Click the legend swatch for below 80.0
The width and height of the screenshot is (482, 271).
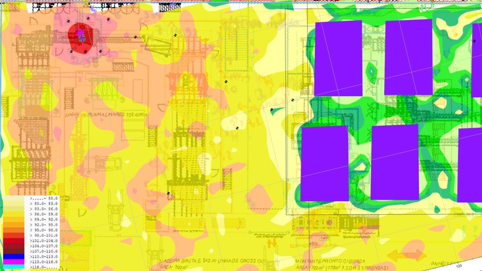click(13, 199)
